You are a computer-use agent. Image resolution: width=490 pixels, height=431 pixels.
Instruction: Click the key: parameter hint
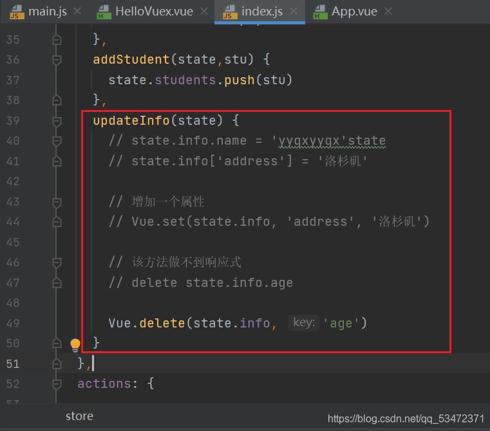[x=304, y=323]
